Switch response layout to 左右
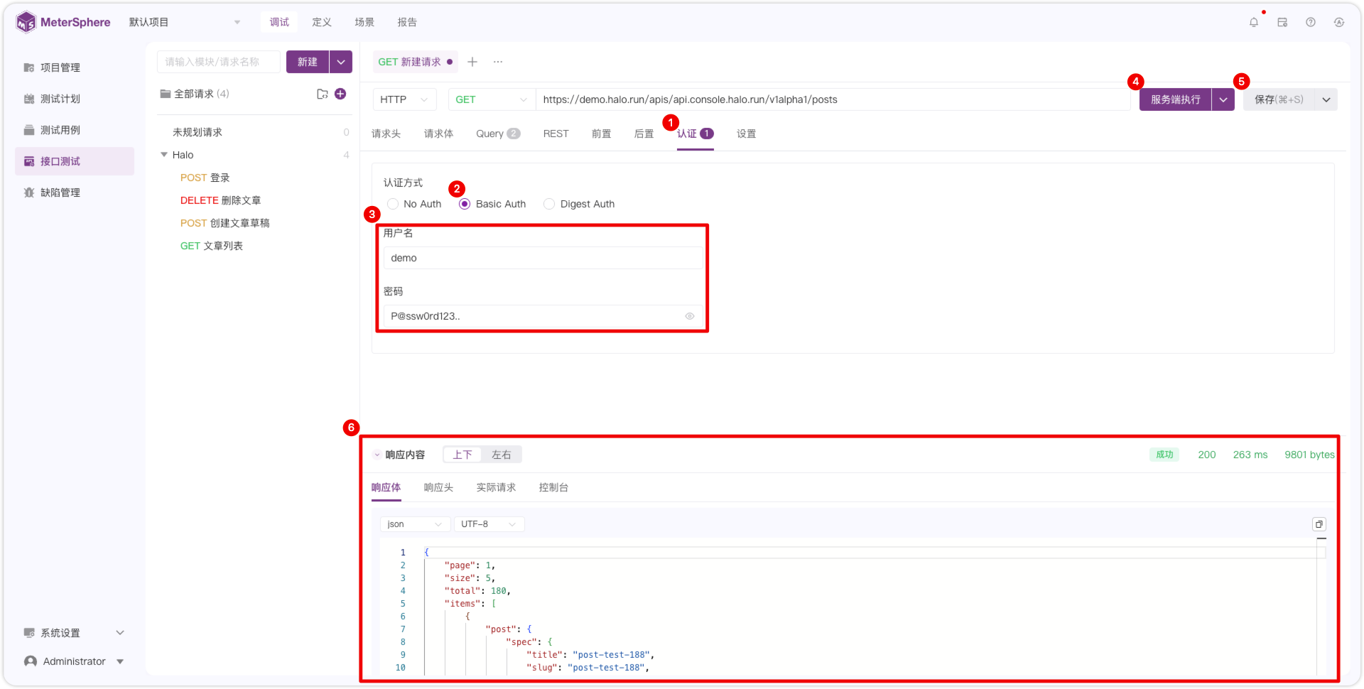 click(502, 455)
